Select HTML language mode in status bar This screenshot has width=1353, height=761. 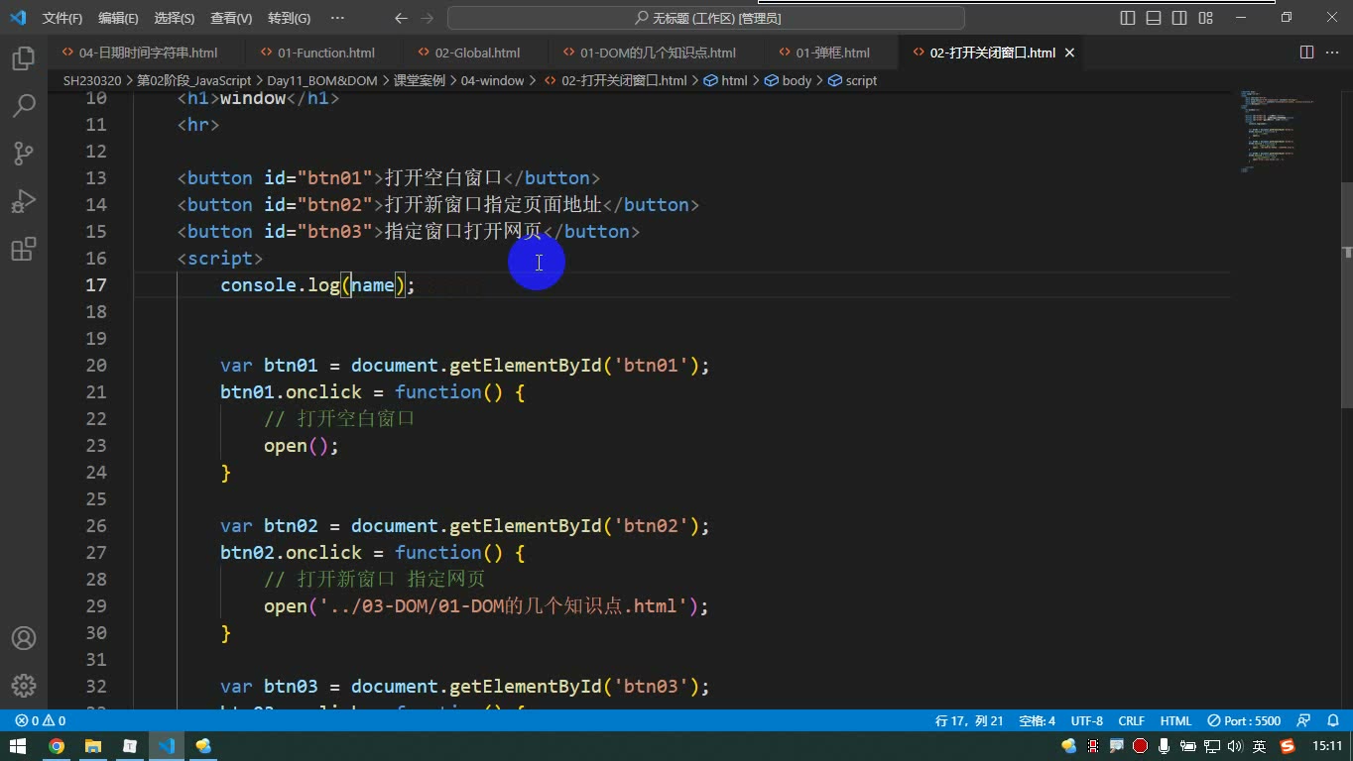click(1175, 720)
